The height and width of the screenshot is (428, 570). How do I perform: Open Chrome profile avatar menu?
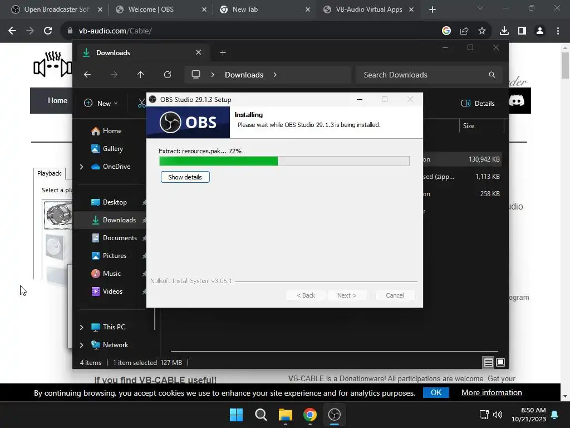(x=540, y=31)
